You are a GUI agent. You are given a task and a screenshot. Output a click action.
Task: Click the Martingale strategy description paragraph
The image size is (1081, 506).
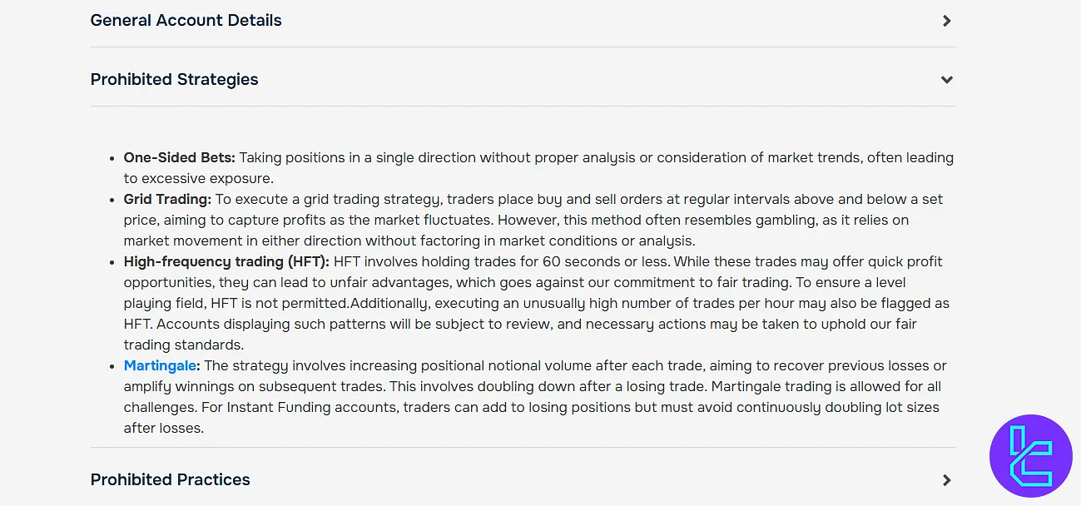(x=533, y=386)
